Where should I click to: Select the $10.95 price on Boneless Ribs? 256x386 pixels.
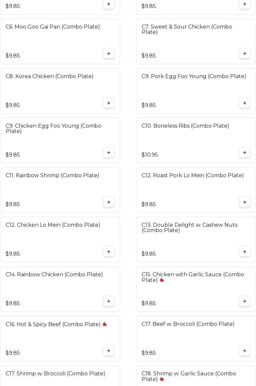pos(150,155)
